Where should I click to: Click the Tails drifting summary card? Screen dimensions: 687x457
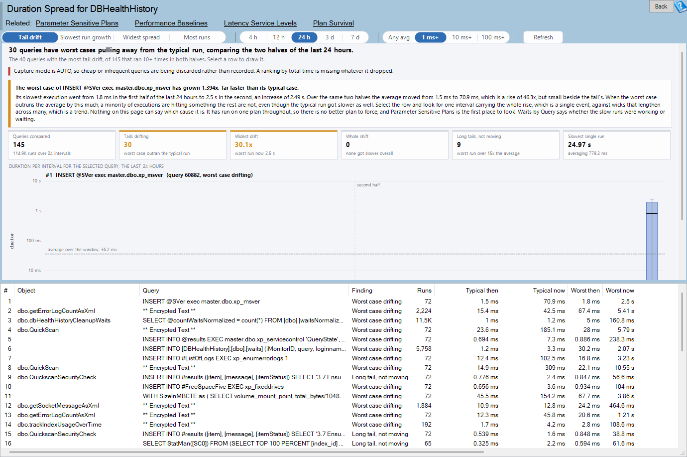(x=173, y=145)
